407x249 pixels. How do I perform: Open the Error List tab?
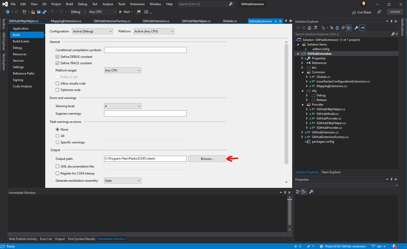click(46, 239)
